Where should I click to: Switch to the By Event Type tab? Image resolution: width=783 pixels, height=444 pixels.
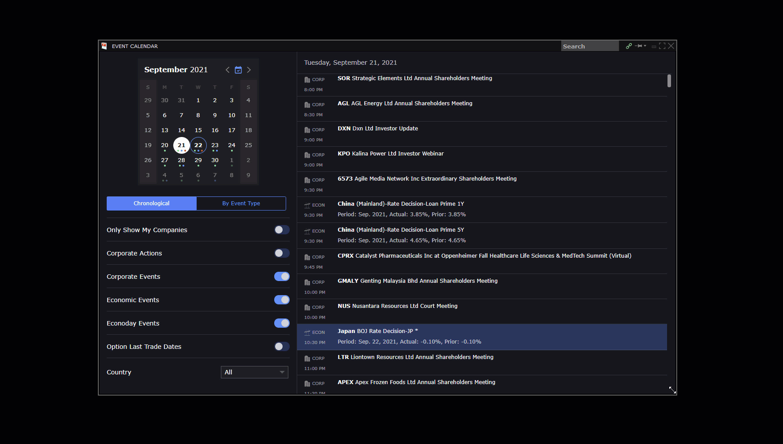tap(241, 203)
